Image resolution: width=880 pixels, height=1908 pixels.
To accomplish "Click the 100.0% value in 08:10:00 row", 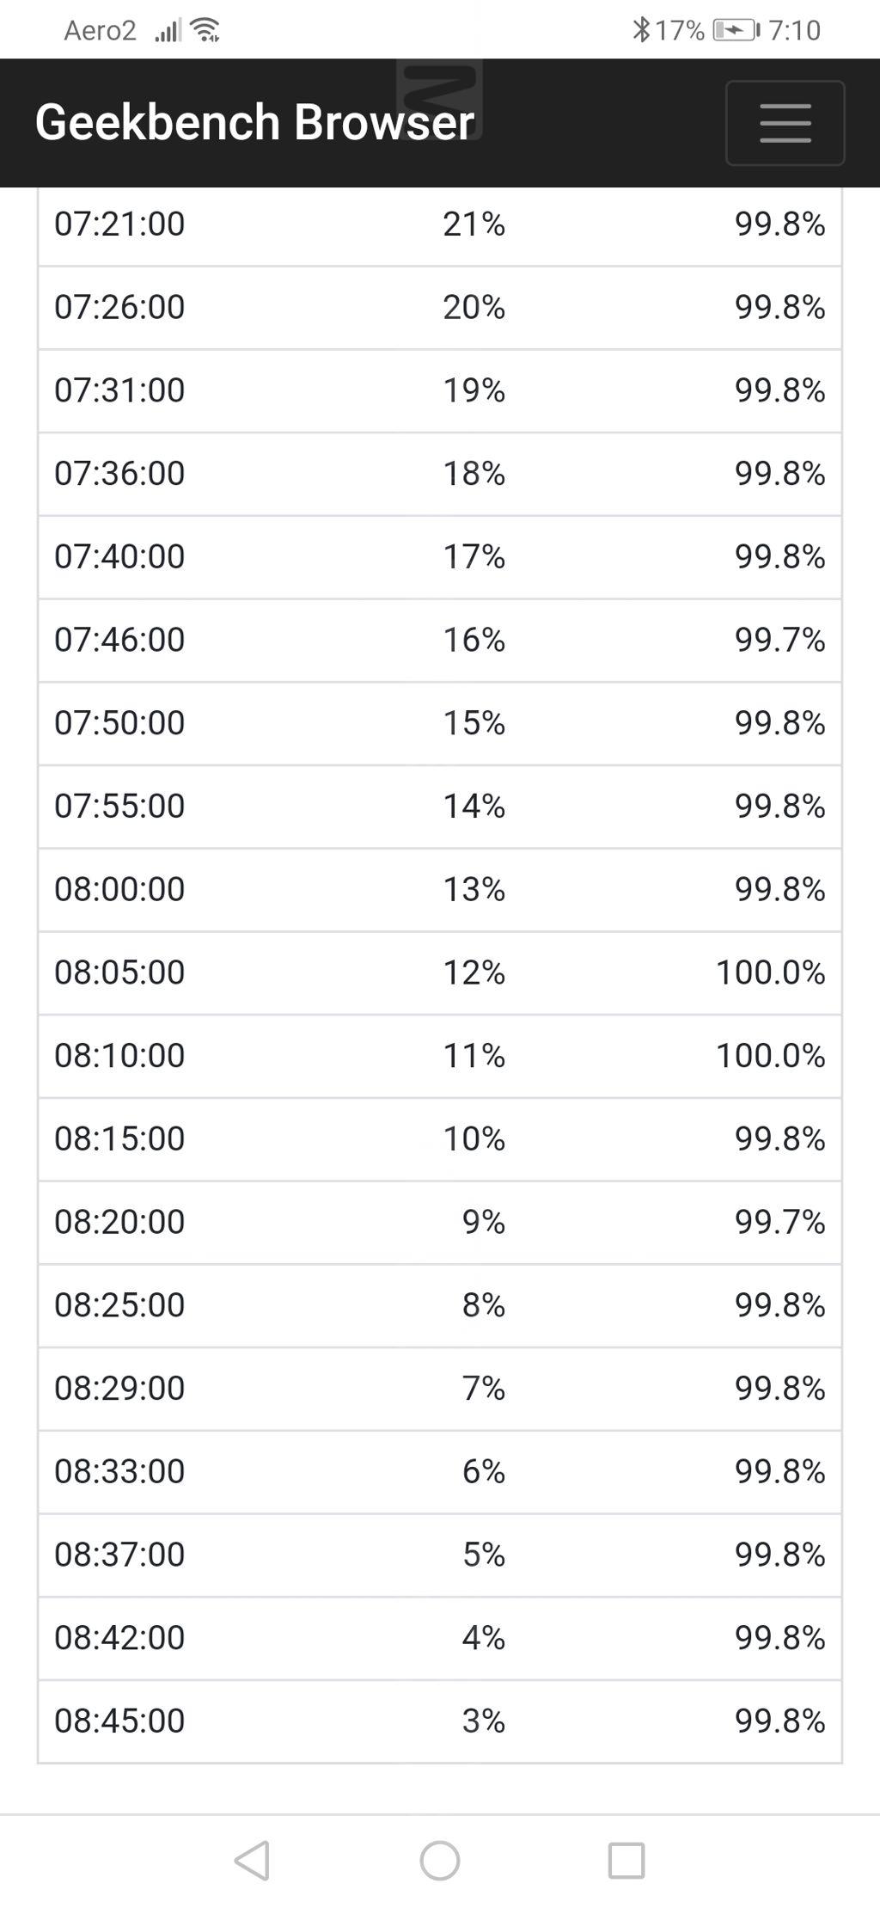I will pyautogui.click(x=770, y=1056).
